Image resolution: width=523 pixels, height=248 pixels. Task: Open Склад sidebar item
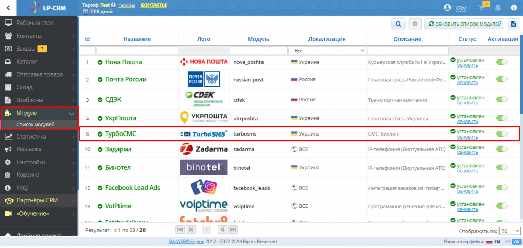click(x=39, y=87)
